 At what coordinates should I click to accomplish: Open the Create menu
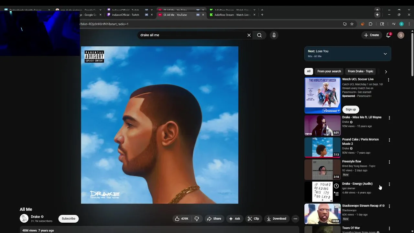click(x=371, y=35)
